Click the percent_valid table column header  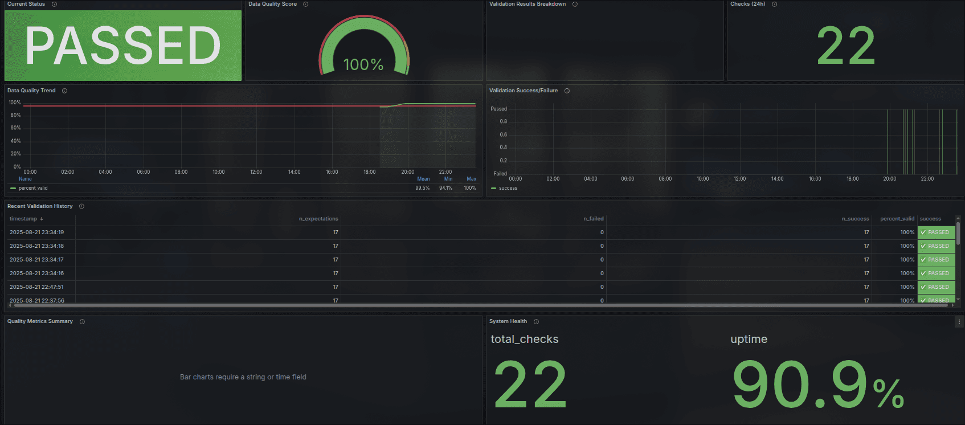[x=897, y=219]
